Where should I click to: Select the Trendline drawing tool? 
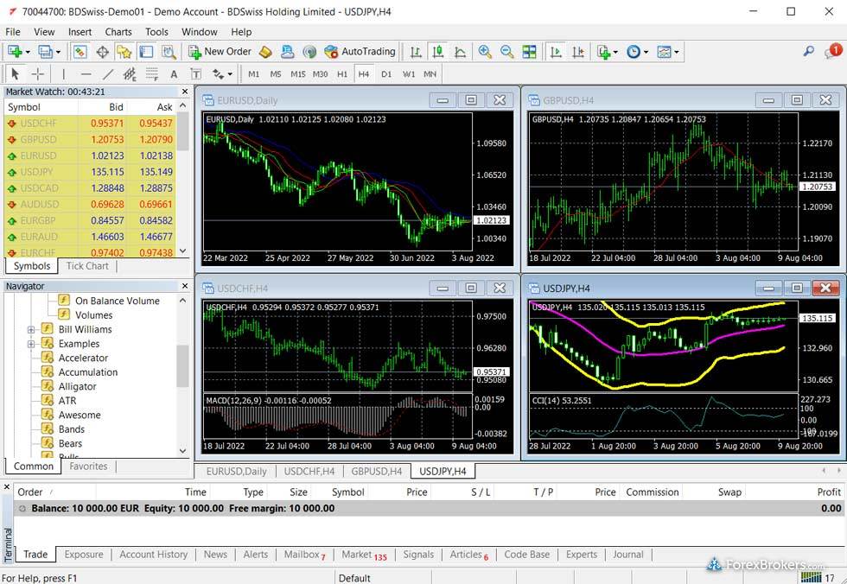coord(107,74)
